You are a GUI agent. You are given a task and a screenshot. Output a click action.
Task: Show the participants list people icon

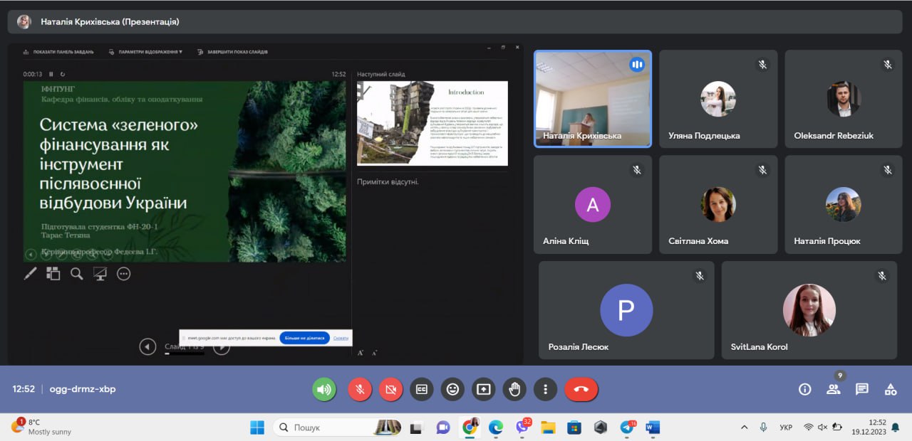point(833,389)
